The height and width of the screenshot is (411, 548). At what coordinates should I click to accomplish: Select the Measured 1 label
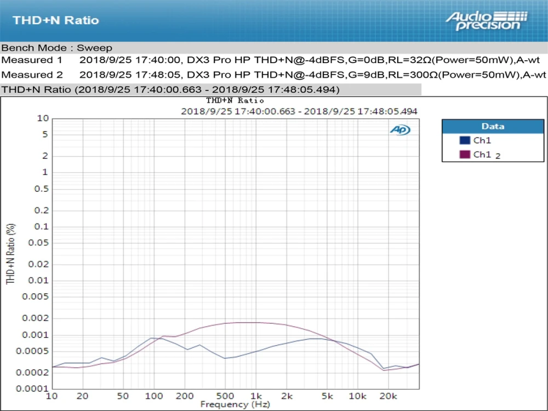point(32,60)
